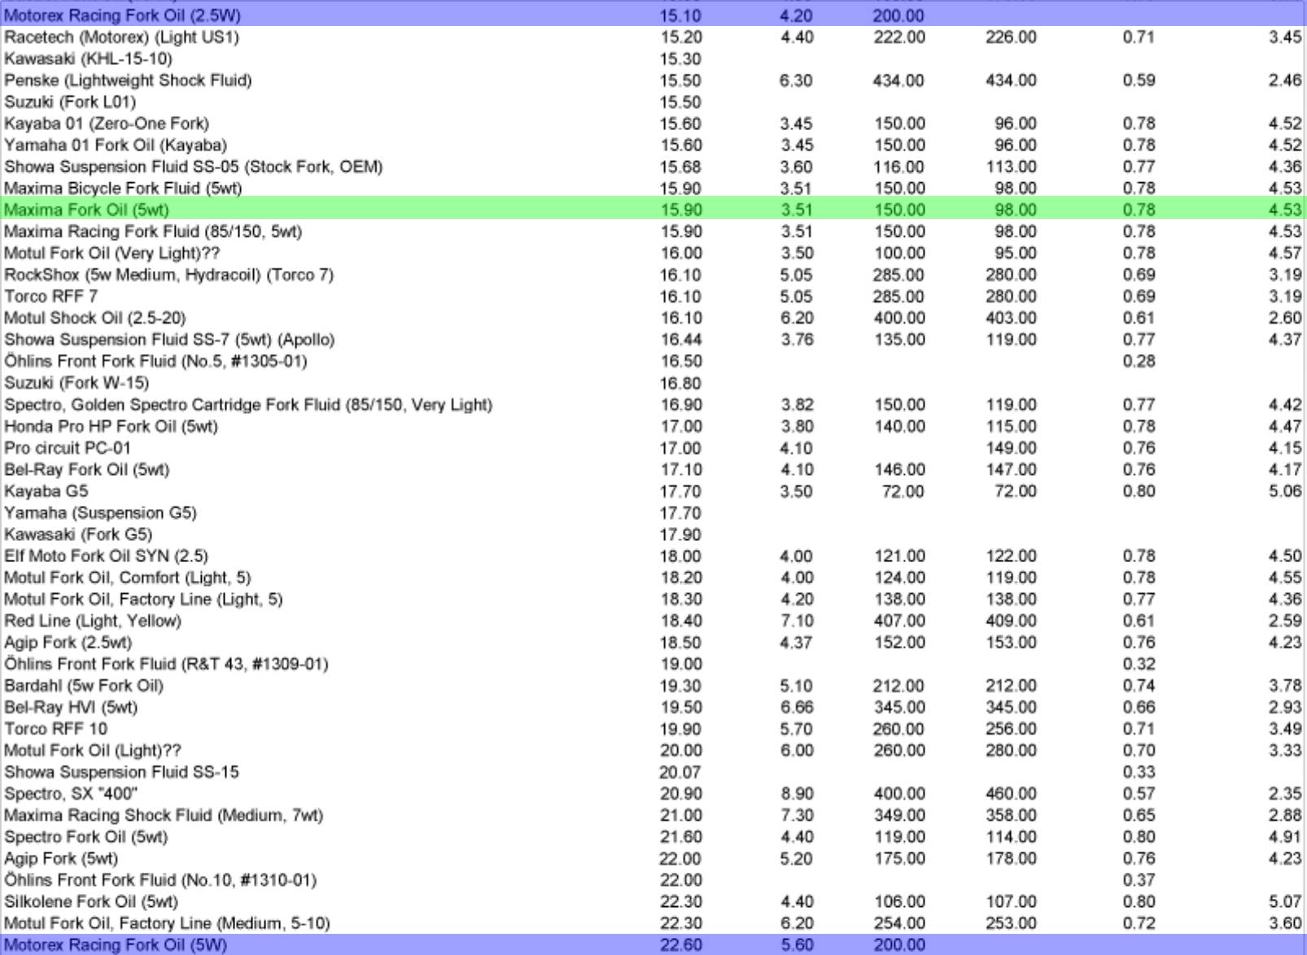Select the Spectro, SX "400" cell
The width and height of the screenshot is (1307, 955).
click(71, 793)
